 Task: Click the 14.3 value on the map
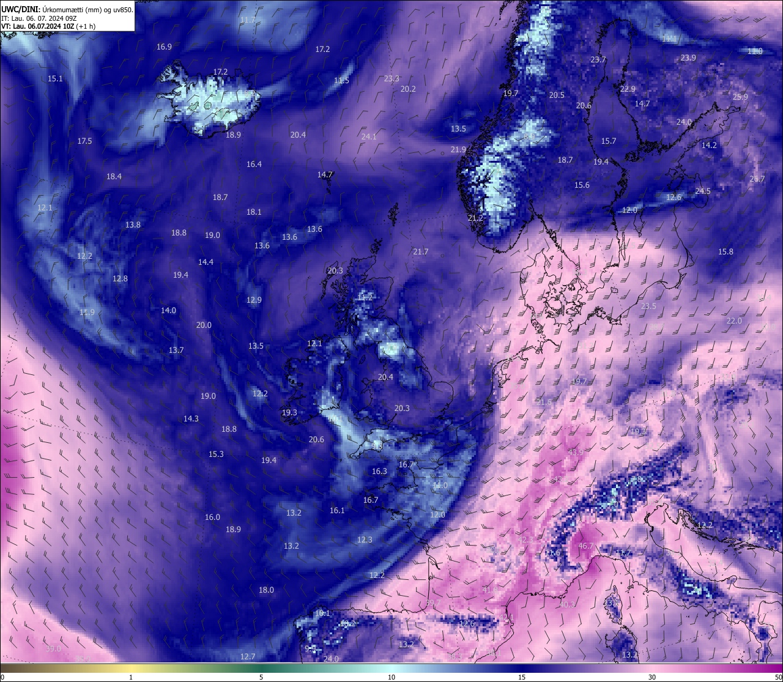191,418
